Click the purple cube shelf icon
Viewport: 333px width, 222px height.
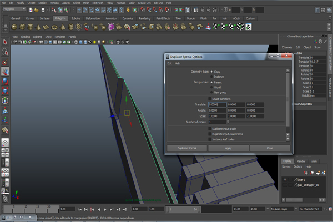point(111,27)
